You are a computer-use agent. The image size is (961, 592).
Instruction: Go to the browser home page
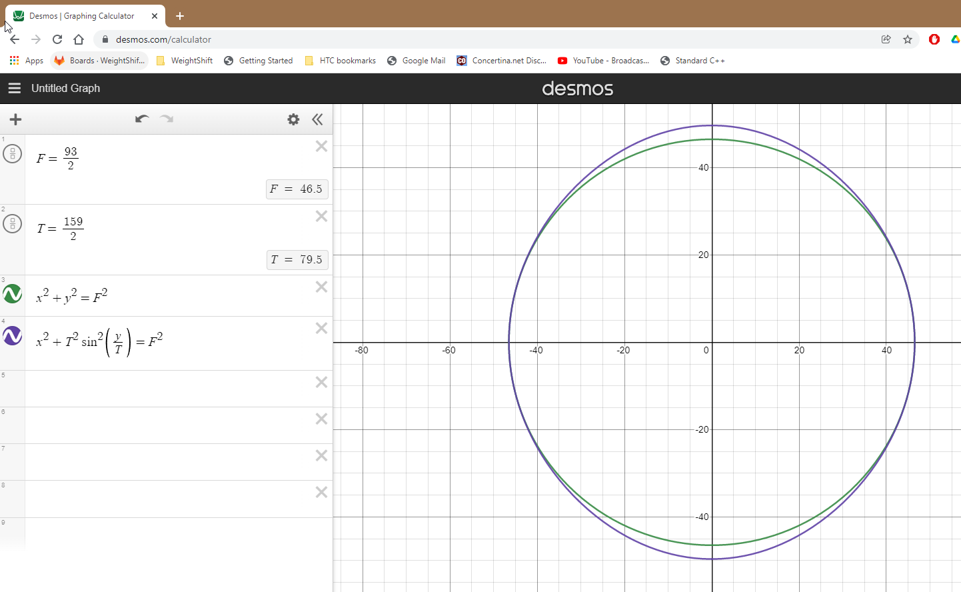(79, 39)
